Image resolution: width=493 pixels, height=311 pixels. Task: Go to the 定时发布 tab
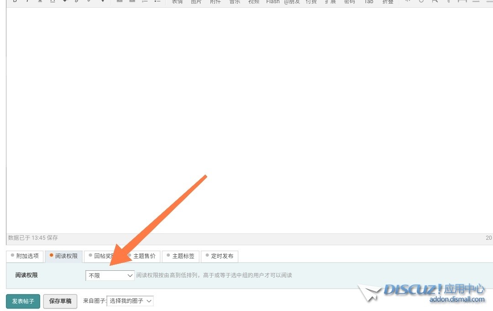pyautogui.click(x=220, y=256)
